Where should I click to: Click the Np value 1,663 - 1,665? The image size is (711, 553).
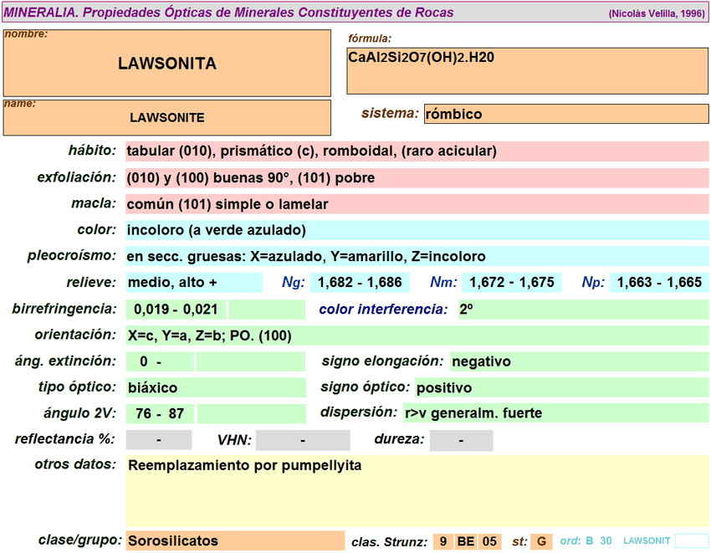coord(659,283)
